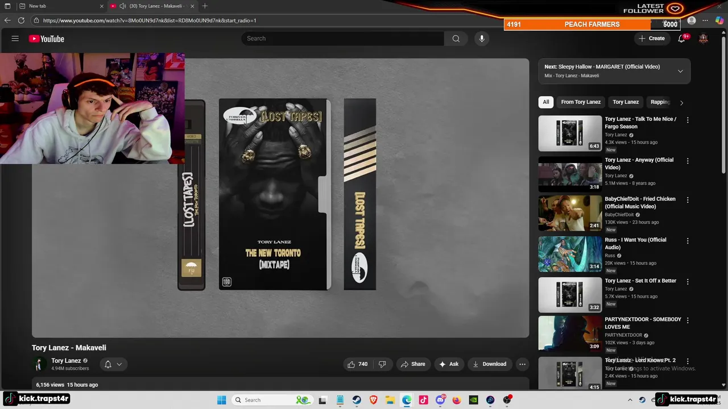Open Russ 'I Want You' video title
728x409 pixels.
[x=635, y=244]
